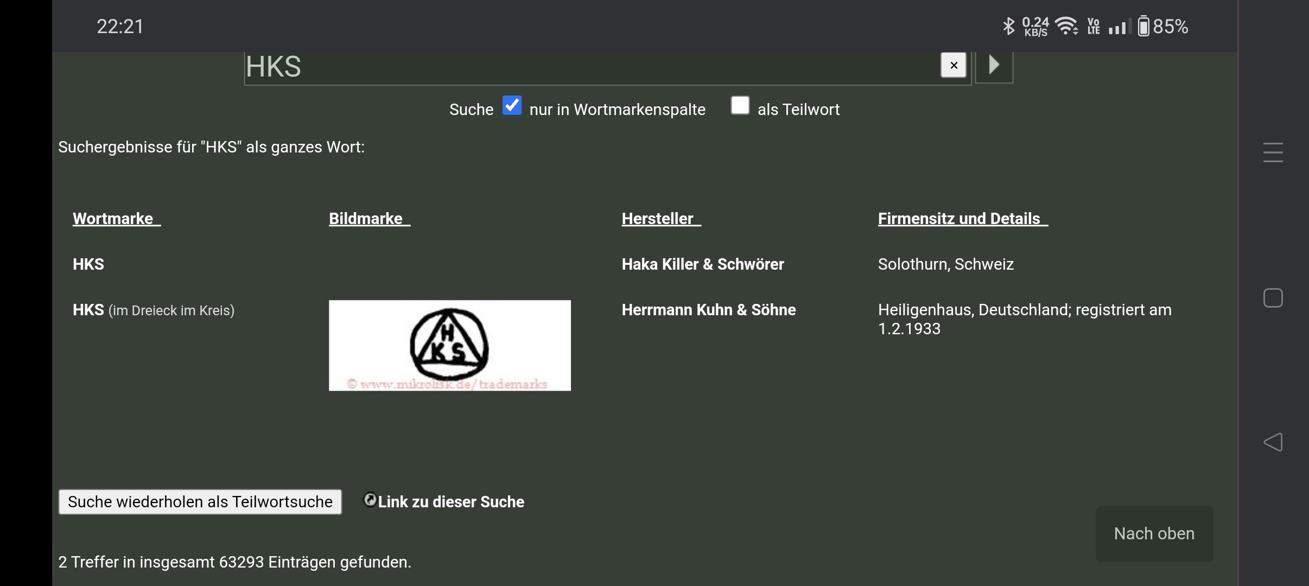This screenshot has height=586, width=1309.
Task: Select 'Herrmann Kuhn & Söhne' manufacturer text
Action: pos(709,310)
